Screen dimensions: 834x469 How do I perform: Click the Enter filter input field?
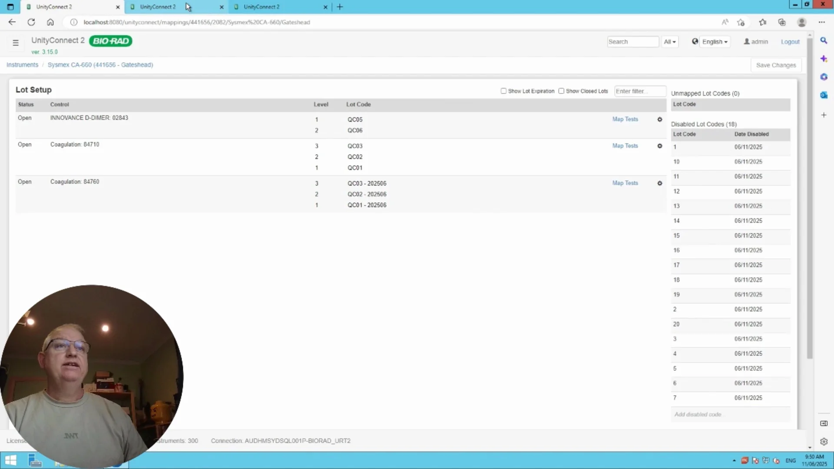click(x=639, y=91)
